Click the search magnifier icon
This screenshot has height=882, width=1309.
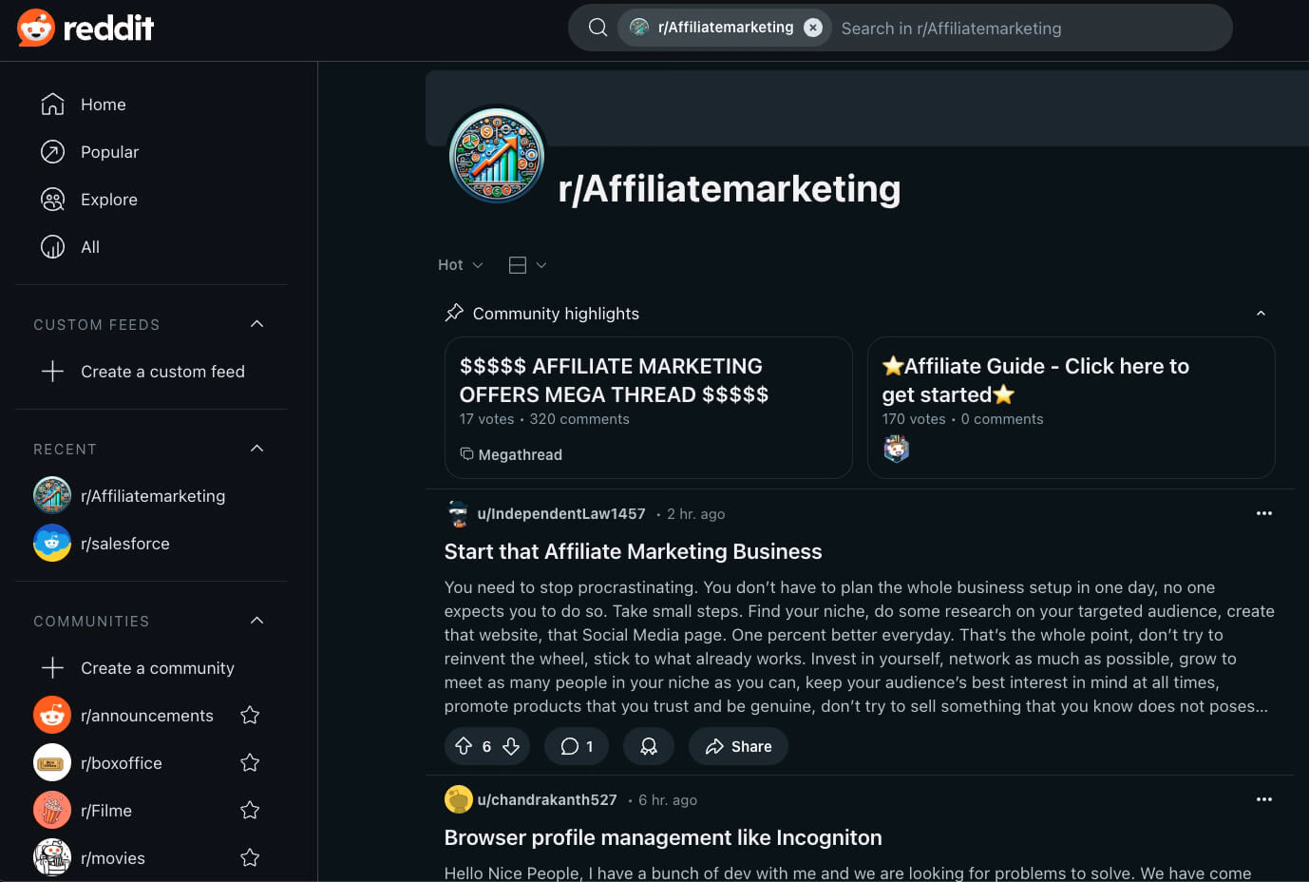pyautogui.click(x=598, y=28)
